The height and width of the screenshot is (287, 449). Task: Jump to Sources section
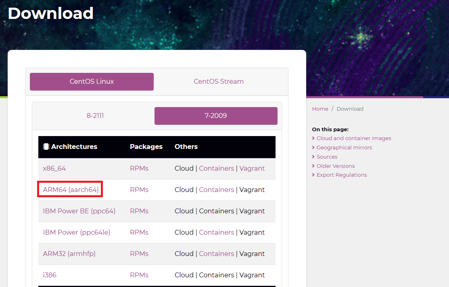pyautogui.click(x=327, y=157)
